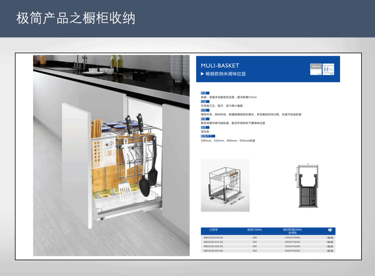375x276 pixels.
Task: Click dimension cell 355X475X462
Action: (x=292, y=246)
